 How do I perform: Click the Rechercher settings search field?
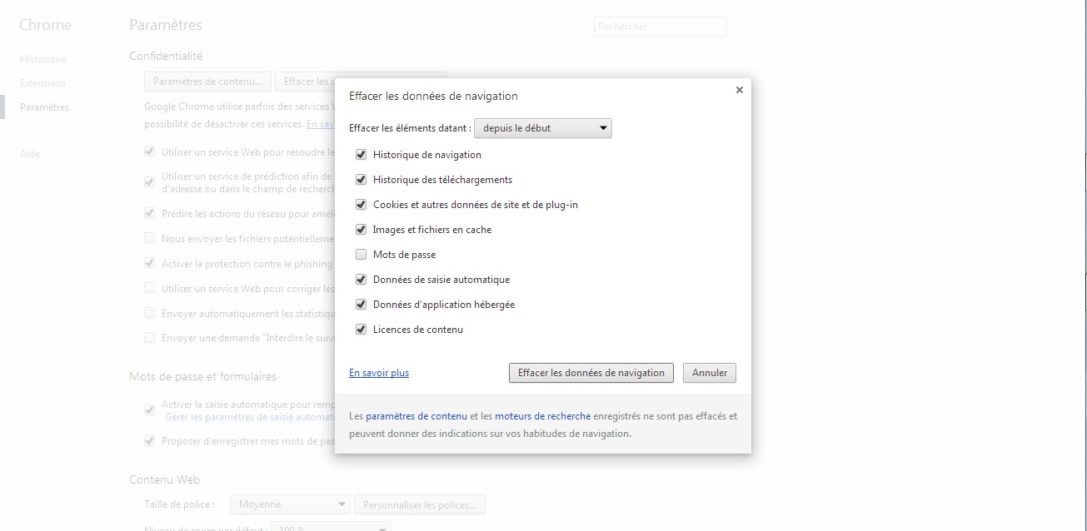[x=660, y=27]
